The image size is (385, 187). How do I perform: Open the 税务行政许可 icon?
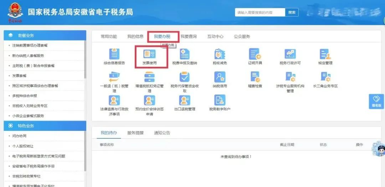tap(290, 54)
